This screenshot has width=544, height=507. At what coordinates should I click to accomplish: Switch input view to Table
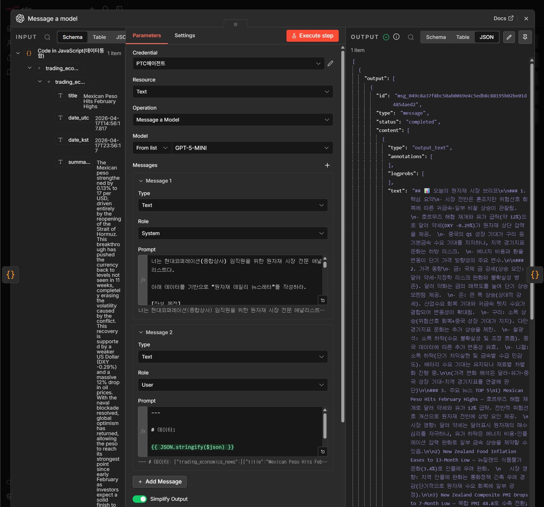pyautogui.click(x=99, y=37)
